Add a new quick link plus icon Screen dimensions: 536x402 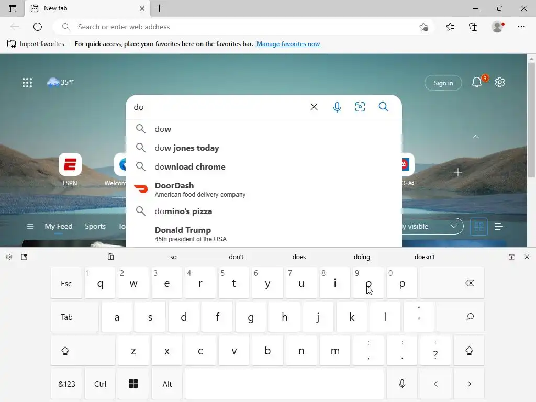click(x=457, y=172)
